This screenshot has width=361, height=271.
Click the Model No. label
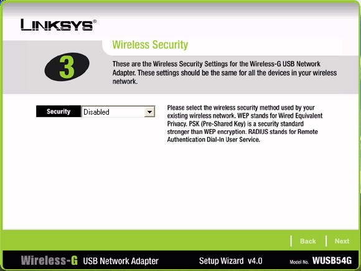click(299, 262)
